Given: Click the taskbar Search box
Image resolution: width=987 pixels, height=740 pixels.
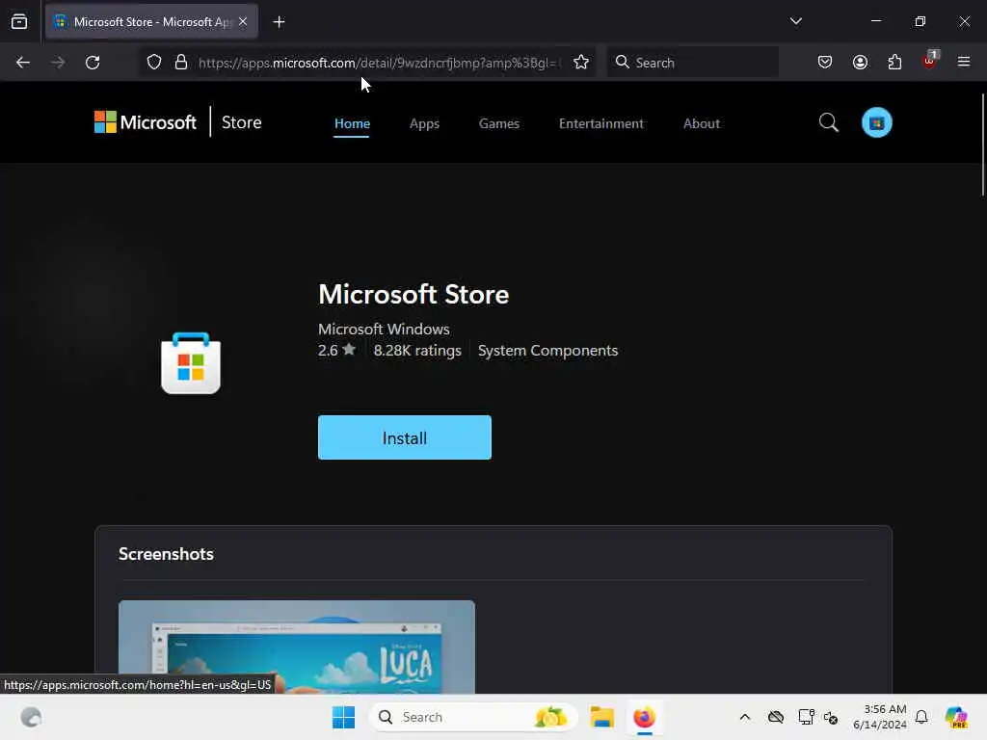Looking at the screenshot, I should coord(473,717).
